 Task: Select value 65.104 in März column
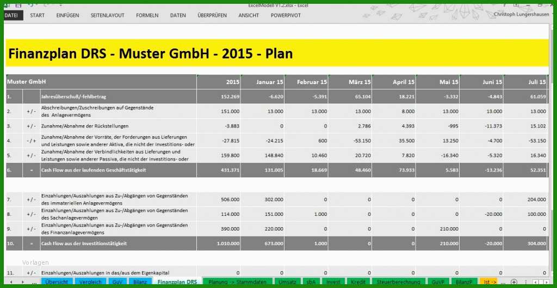point(350,97)
